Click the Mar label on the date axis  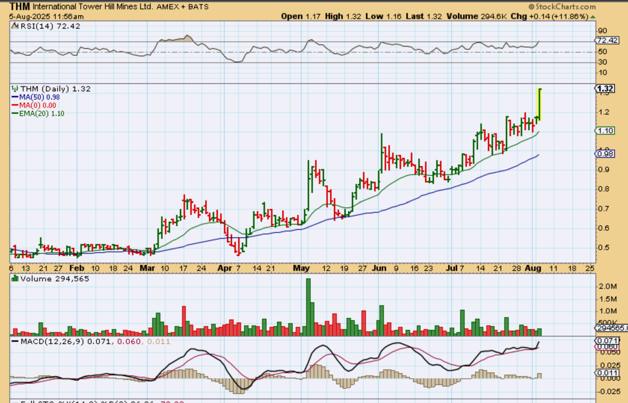click(147, 268)
